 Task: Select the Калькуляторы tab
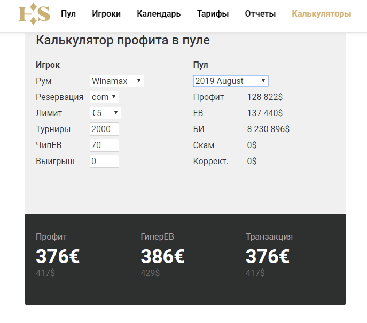pyautogui.click(x=321, y=14)
